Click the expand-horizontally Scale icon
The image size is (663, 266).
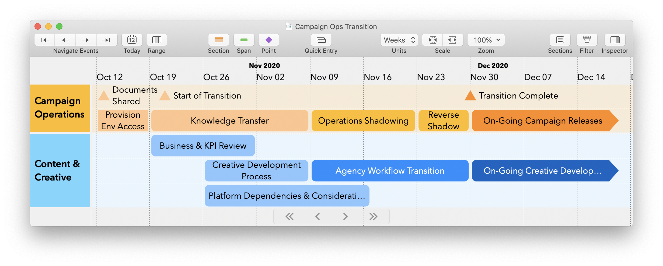click(452, 40)
